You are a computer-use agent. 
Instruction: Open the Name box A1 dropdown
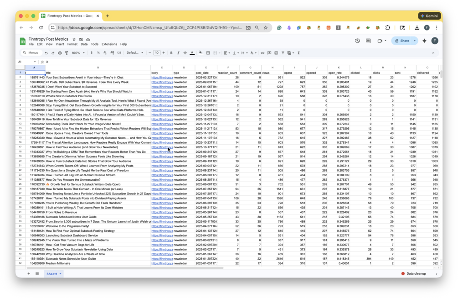click(35, 62)
